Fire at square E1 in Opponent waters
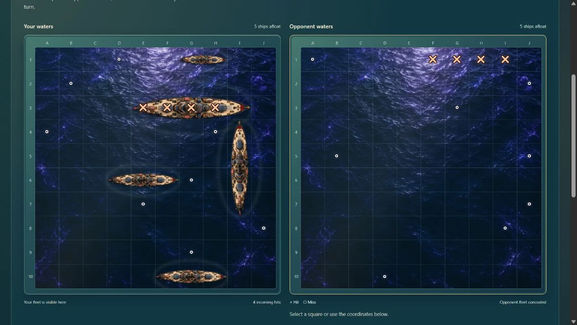The height and width of the screenshot is (325, 577). coord(409,59)
